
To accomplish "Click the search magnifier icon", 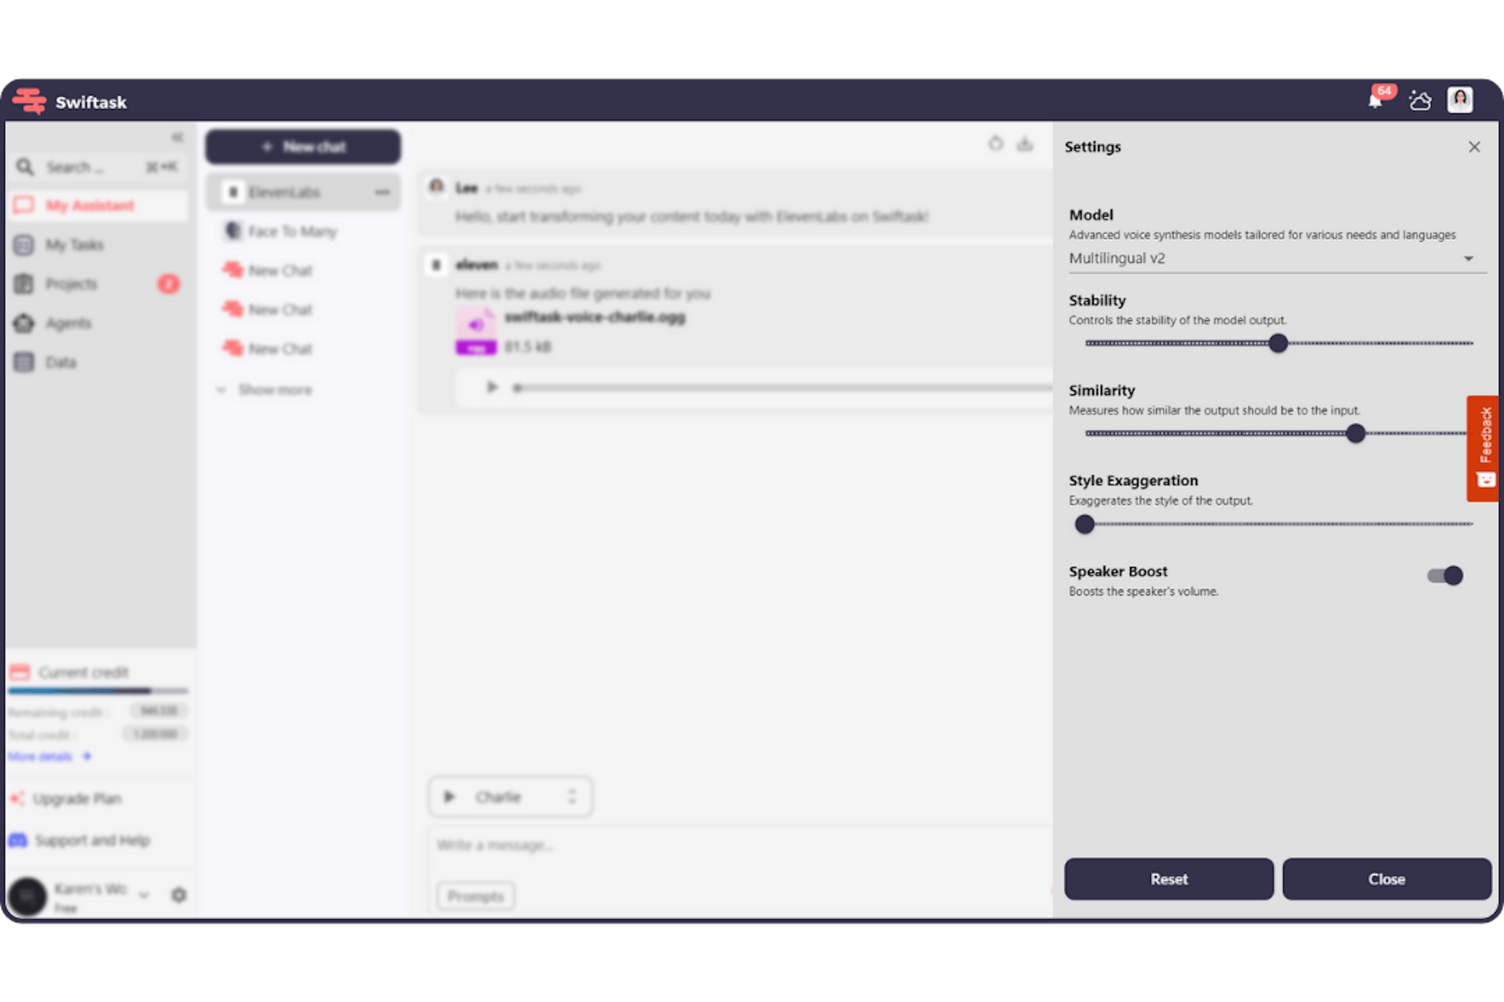I will tap(25, 167).
